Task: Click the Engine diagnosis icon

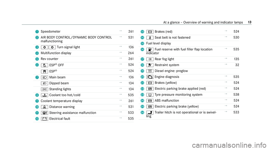Action: [150, 77]
